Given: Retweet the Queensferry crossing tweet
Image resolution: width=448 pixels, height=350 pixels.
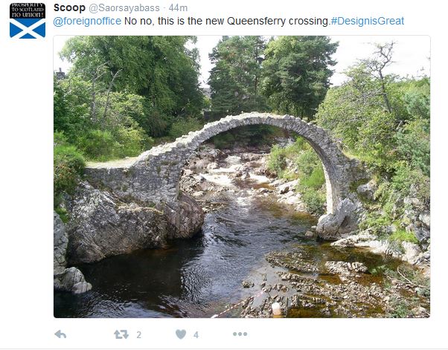Looking at the screenshot, I should (x=121, y=334).
